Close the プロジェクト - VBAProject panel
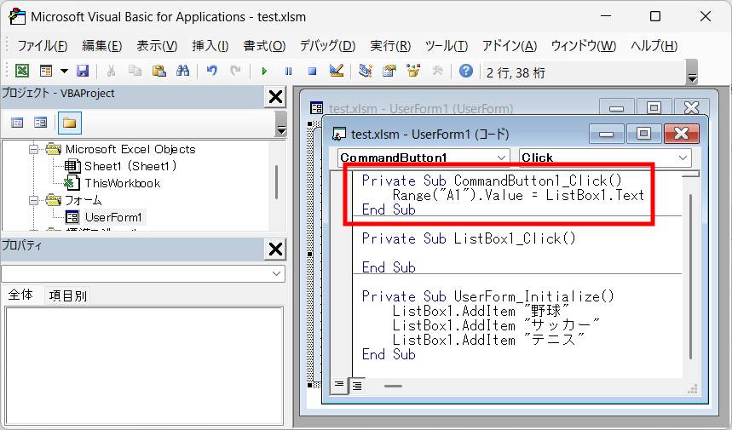Screen dimensions: 732x430 click(x=275, y=96)
